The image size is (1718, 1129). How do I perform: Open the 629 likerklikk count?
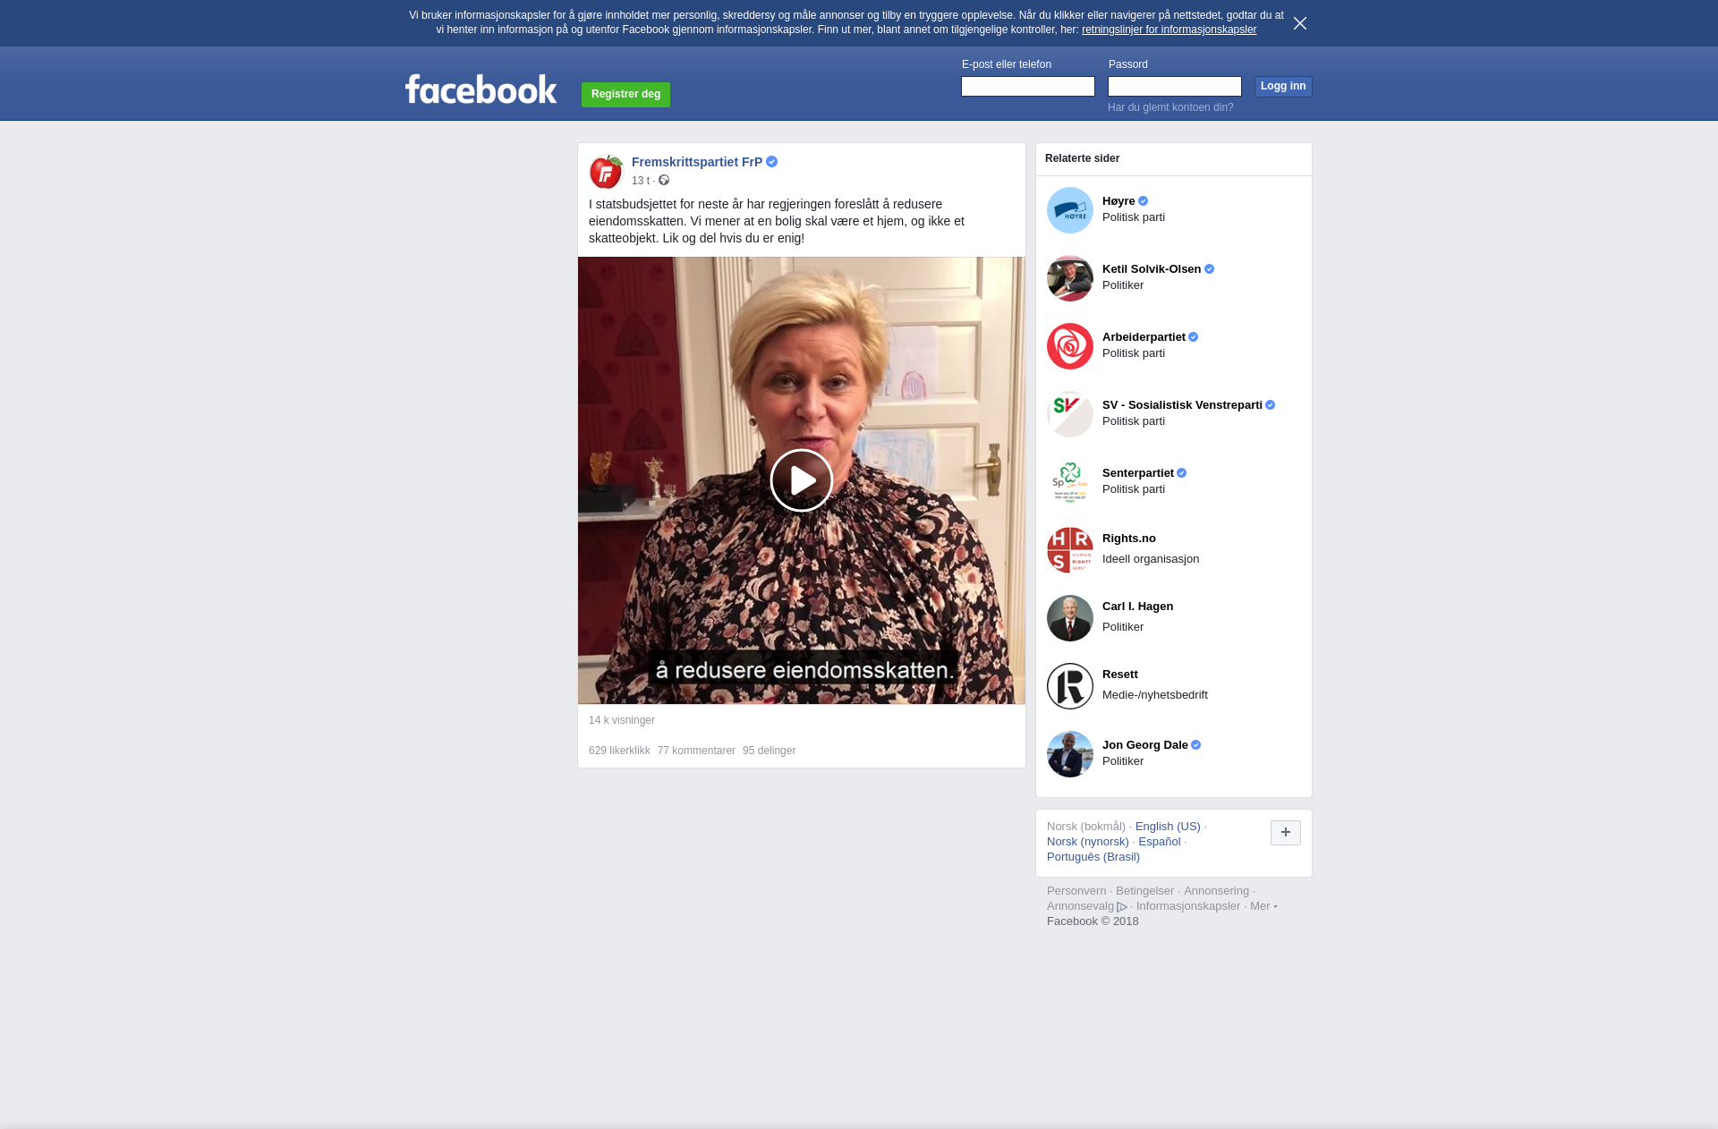pyautogui.click(x=619, y=751)
